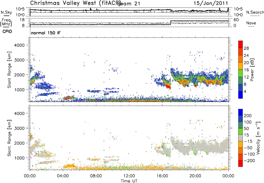Click the "50" value on Velocity colorbar
The width and height of the screenshot is (264, 183).
246,128
